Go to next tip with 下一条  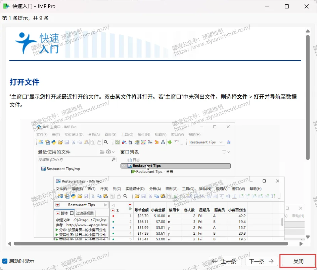(261, 261)
